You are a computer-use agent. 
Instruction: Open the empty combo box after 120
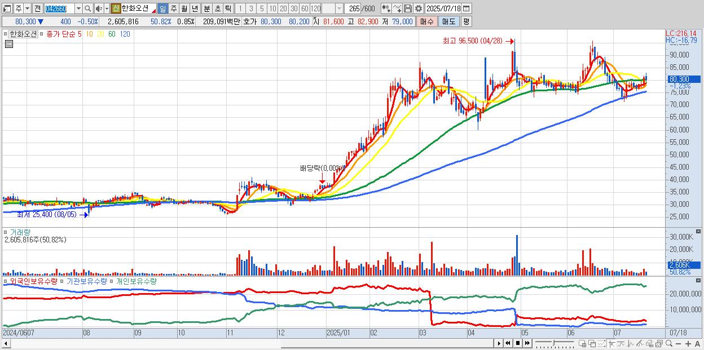(332, 8)
